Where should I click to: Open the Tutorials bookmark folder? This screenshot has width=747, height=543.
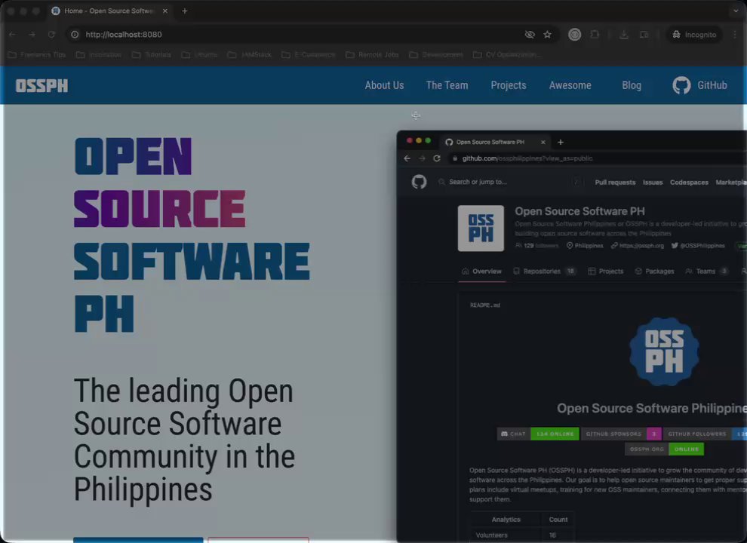point(152,55)
